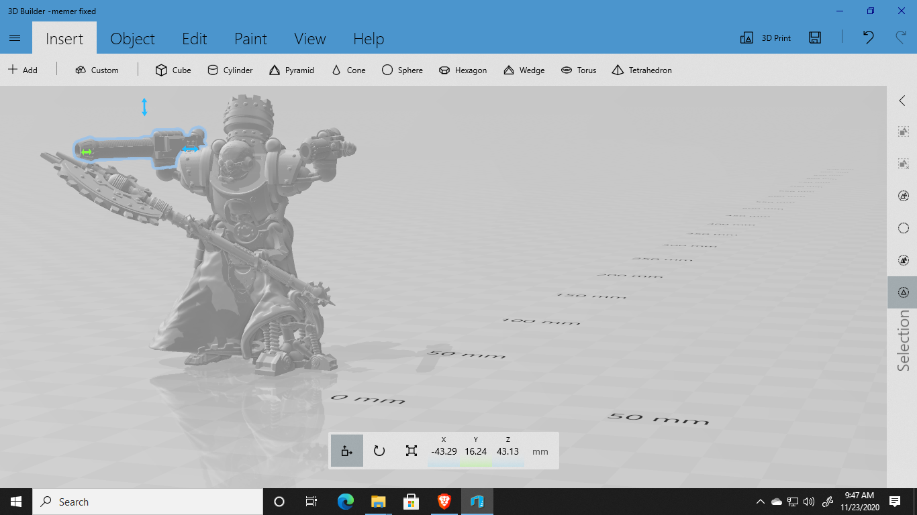Insert a Torus
The image size is (917, 515).
[578, 70]
